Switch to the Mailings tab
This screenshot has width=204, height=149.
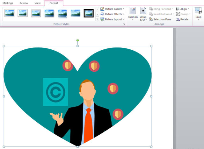[x=8, y=3]
